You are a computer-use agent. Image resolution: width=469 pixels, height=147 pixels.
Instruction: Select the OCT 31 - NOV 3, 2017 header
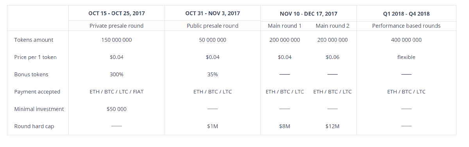pos(213,13)
